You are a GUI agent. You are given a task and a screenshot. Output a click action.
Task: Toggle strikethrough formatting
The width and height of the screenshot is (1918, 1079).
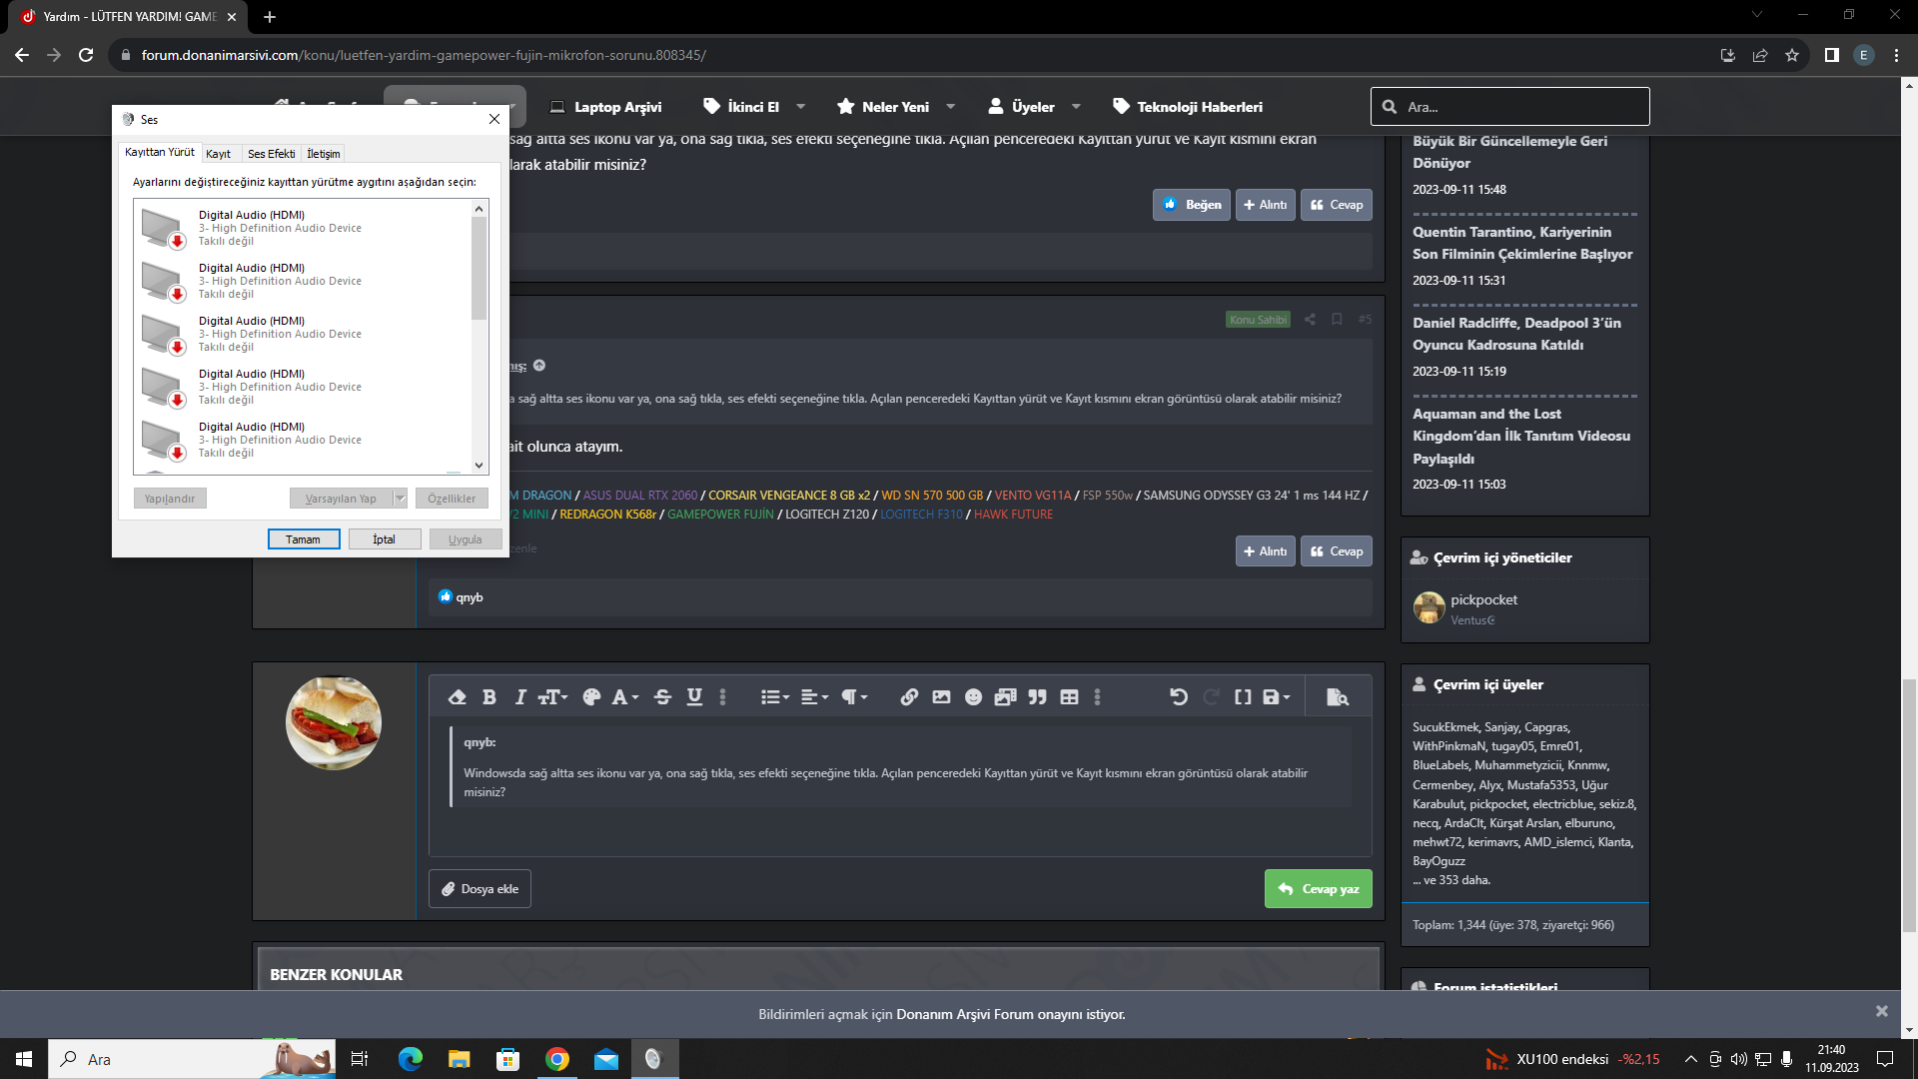pyautogui.click(x=662, y=697)
